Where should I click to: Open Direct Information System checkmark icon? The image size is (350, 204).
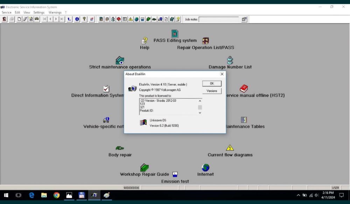point(106,89)
